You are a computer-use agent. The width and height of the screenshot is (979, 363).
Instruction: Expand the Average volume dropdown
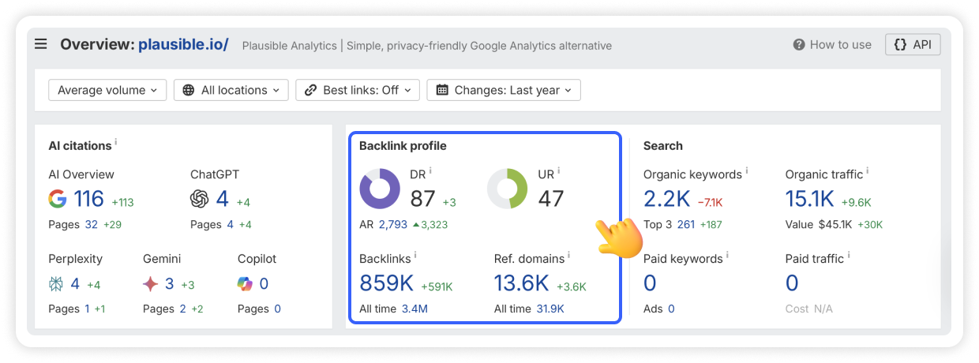click(x=107, y=90)
